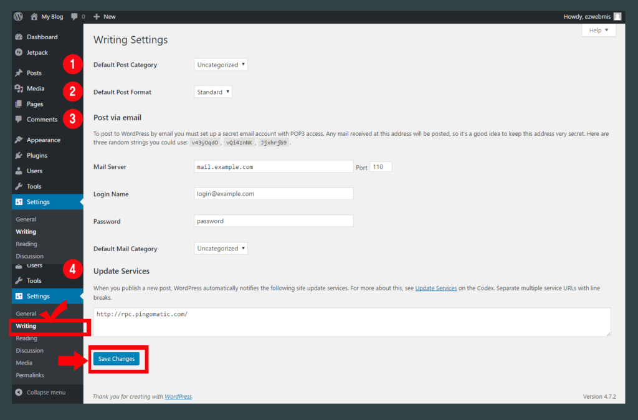Open the Default Post Format dropdown
Viewport: 638px width, 420px height.
pos(213,92)
